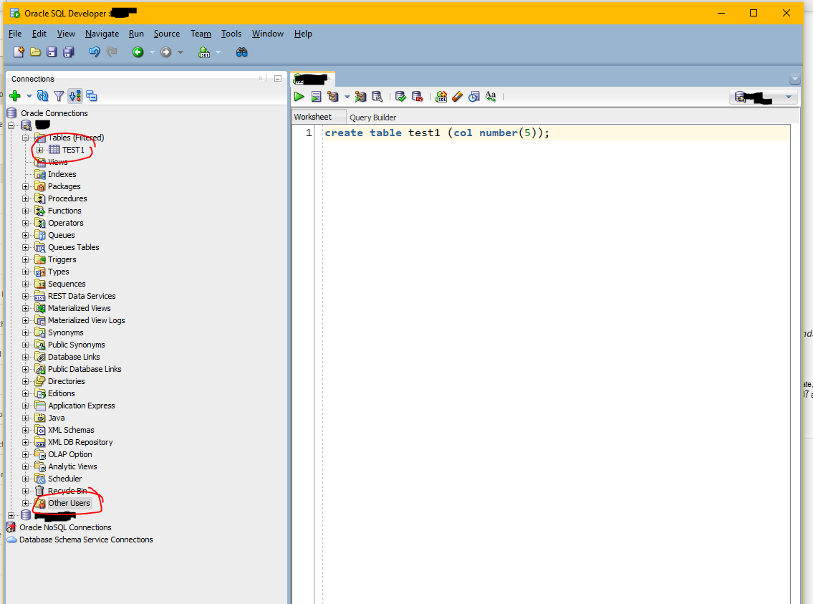
Task: Open the Edit menu
Action: tap(39, 34)
